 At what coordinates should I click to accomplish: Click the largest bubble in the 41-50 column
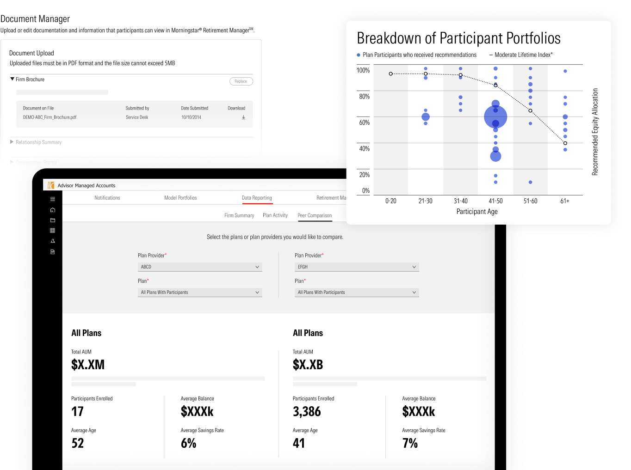point(495,117)
